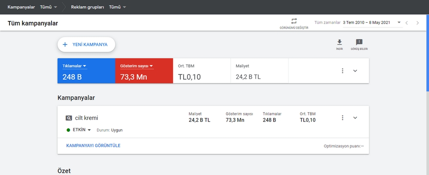Open the date range dropdown

click(372, 23)
